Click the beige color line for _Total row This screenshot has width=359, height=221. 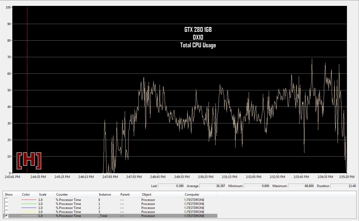[29, 216]
